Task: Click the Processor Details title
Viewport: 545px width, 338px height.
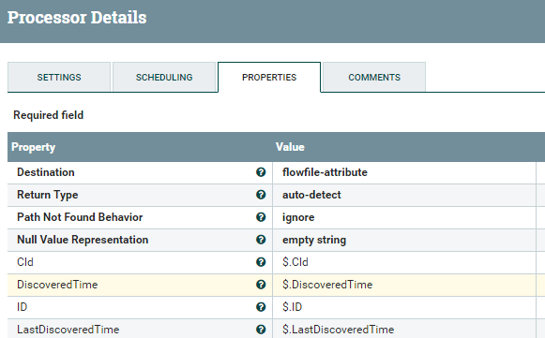Action: 77,18
